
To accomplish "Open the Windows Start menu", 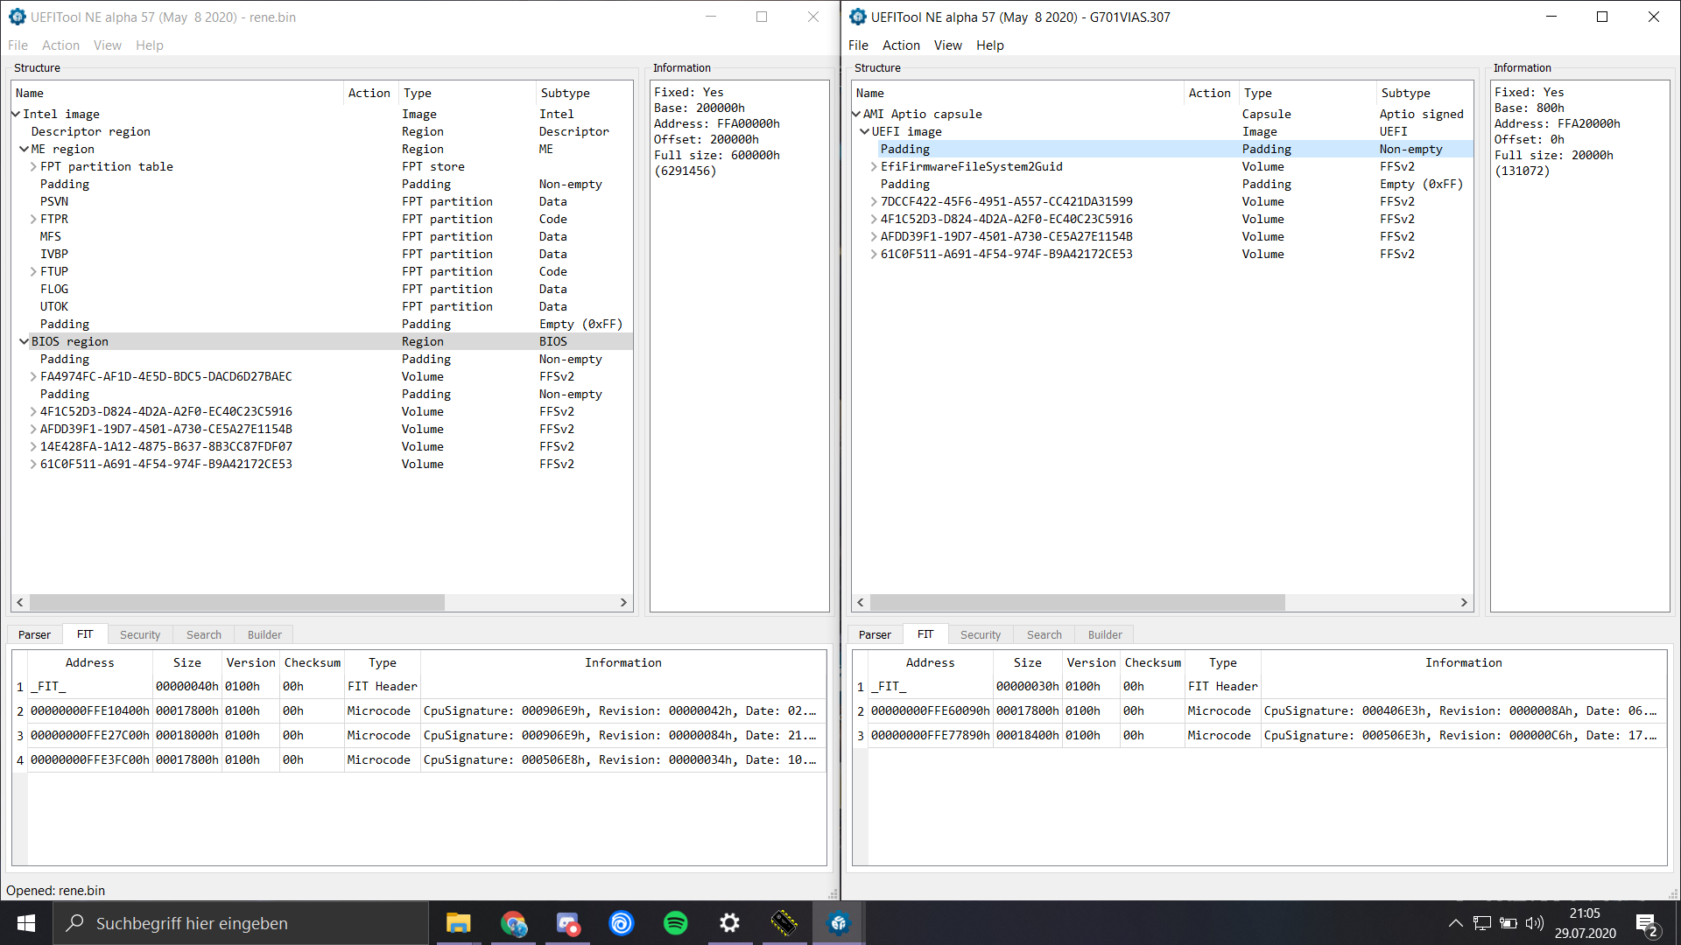I will coord(25,923).
